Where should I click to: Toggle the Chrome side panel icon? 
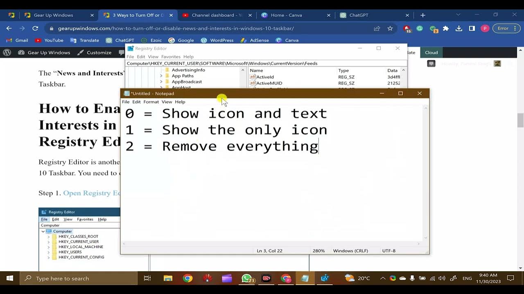coord(472,29)
